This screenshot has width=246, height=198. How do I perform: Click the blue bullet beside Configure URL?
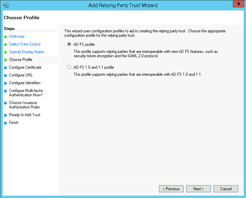pyautogui.click(x=5, y=75)
